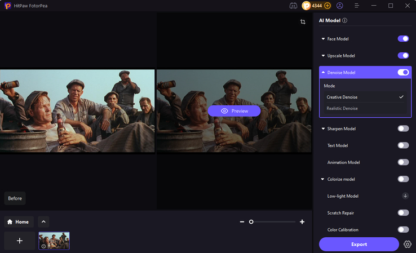Select the loaded image thumbnail
The image size is (416, 253).
point(54,241)
